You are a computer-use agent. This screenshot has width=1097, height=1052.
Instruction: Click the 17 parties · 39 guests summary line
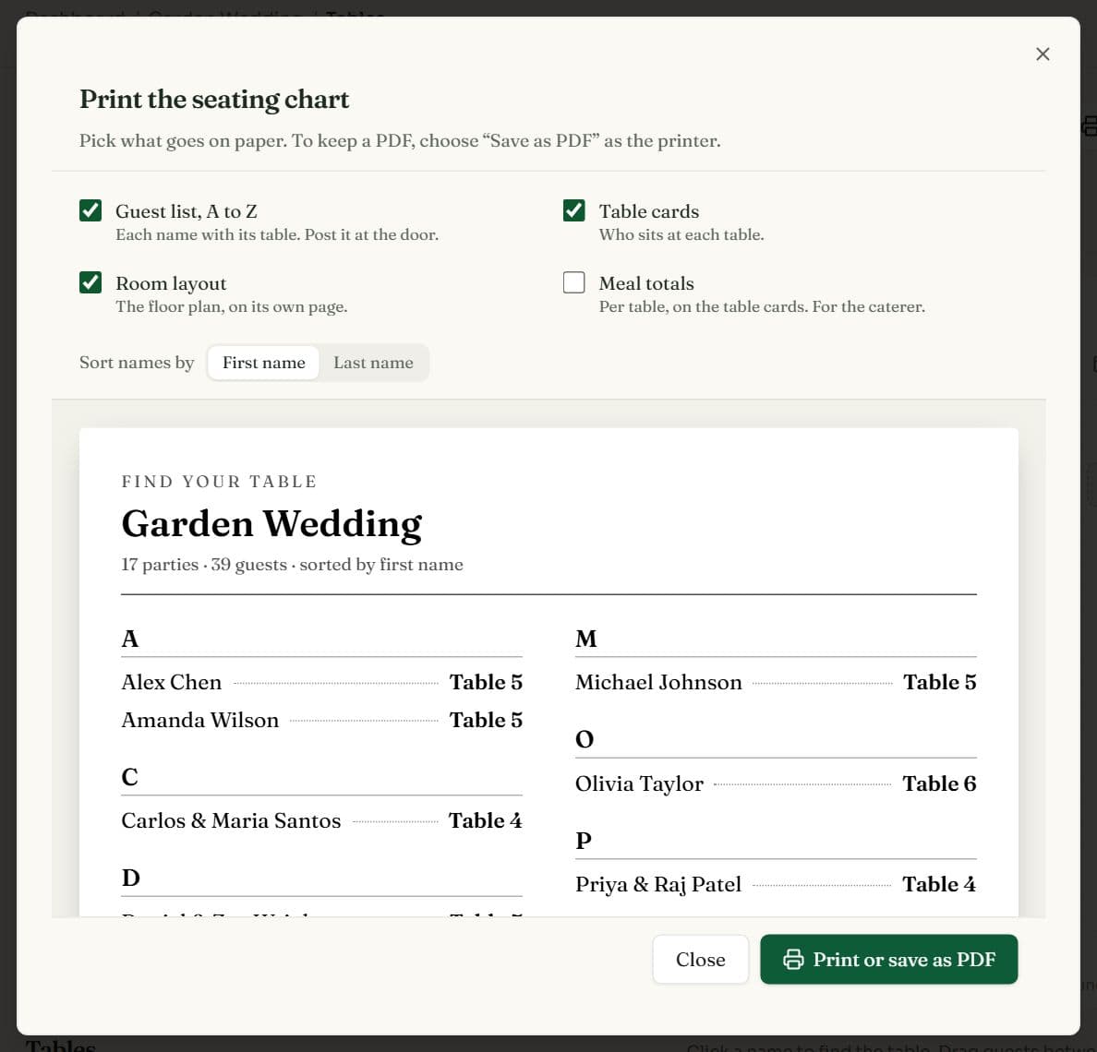pyautogui.click(x=292, y=565)
